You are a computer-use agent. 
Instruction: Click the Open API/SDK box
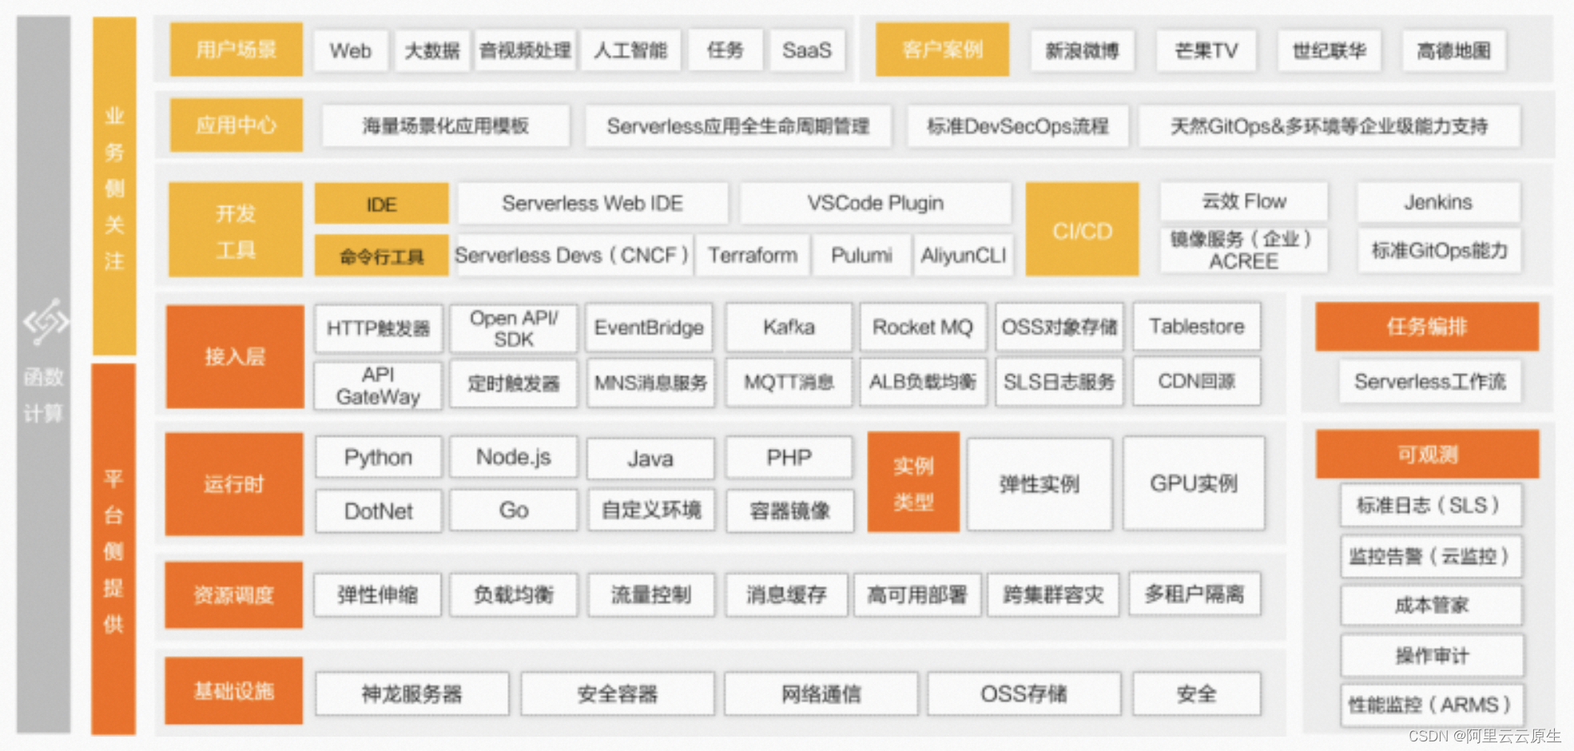(x=514, y=328)
